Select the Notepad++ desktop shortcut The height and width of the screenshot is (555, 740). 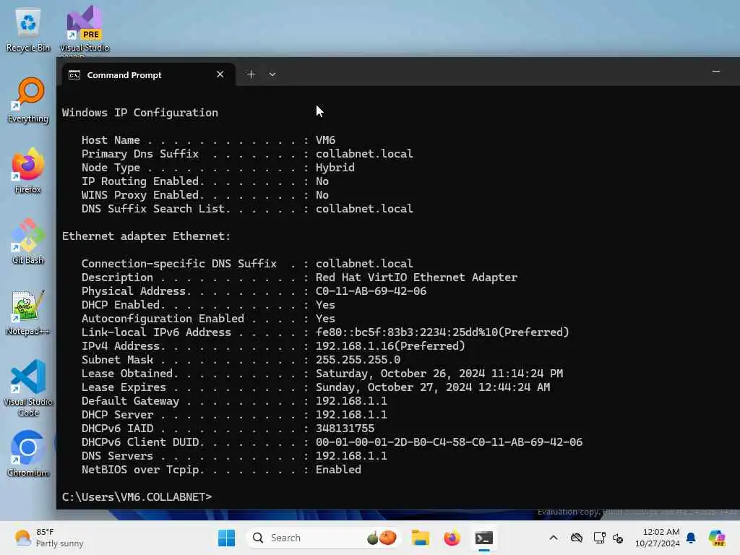[x=28, y=312]
